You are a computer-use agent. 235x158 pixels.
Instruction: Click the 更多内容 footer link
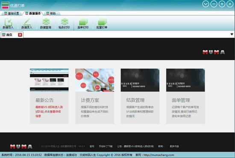pos(174,146)
